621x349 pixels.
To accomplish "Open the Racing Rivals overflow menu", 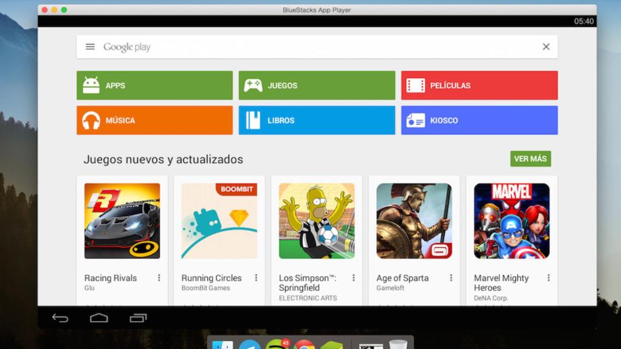I will [x=159, y=277].
